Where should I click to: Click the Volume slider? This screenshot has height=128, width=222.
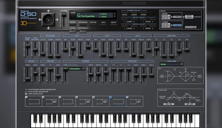point(64,15)
